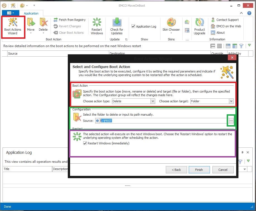Open the quick access toolbar customize arrow
The width and height of the screenshot is (256, 211).
point(34,6)
